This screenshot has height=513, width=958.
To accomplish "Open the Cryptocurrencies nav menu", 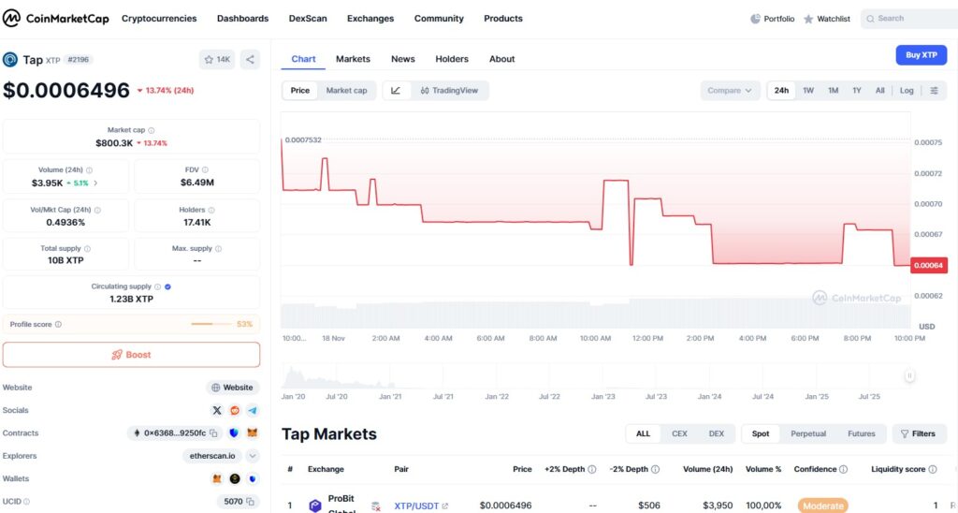I will tap(159, 19).
